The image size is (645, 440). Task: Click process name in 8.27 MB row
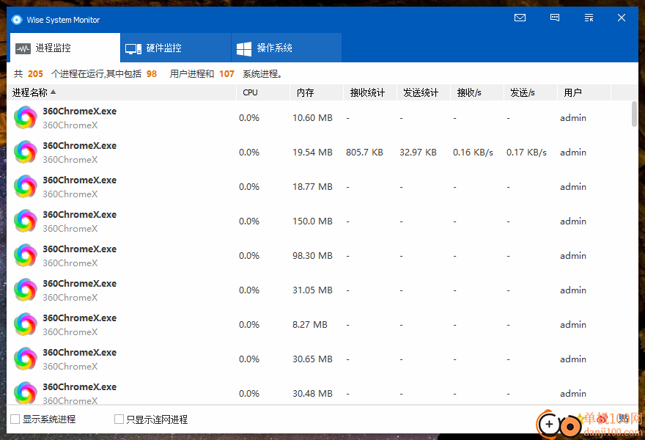80,318
